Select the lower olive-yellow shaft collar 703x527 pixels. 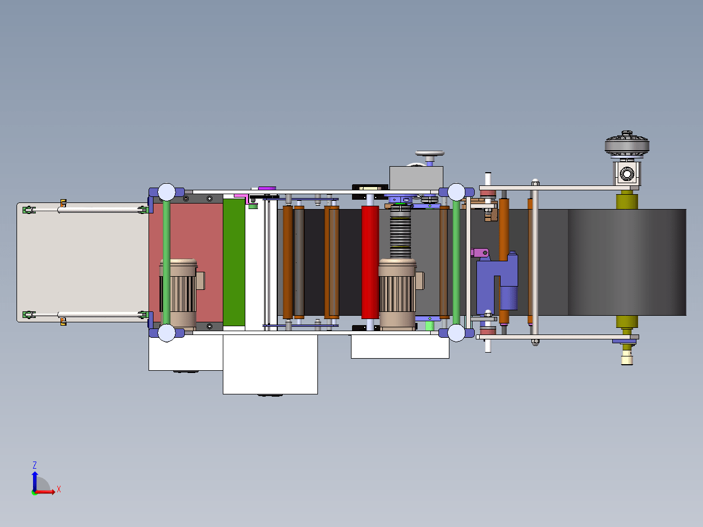coord(627,321)
